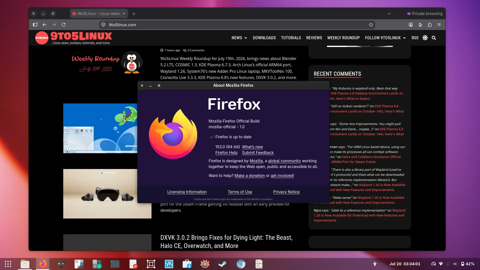Open the Firefox account icon

click(410, 24)
